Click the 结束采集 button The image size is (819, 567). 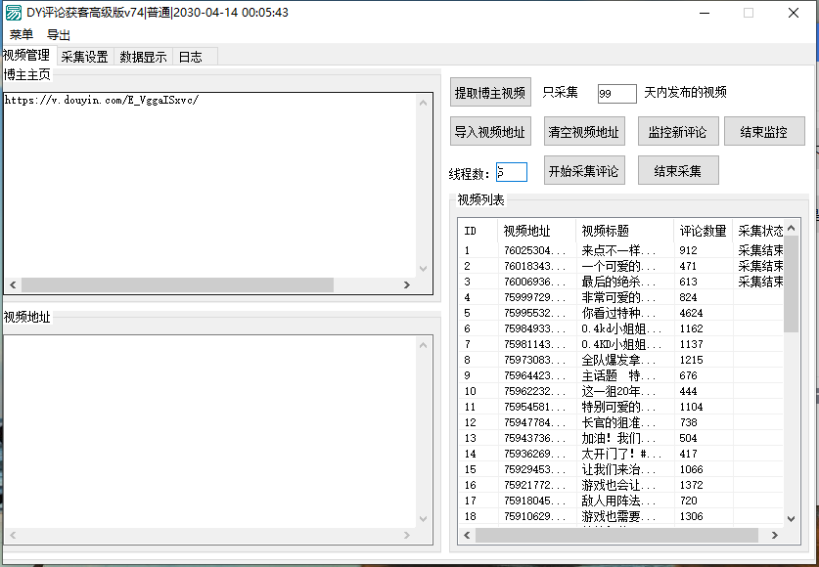[x=678, y=171]
